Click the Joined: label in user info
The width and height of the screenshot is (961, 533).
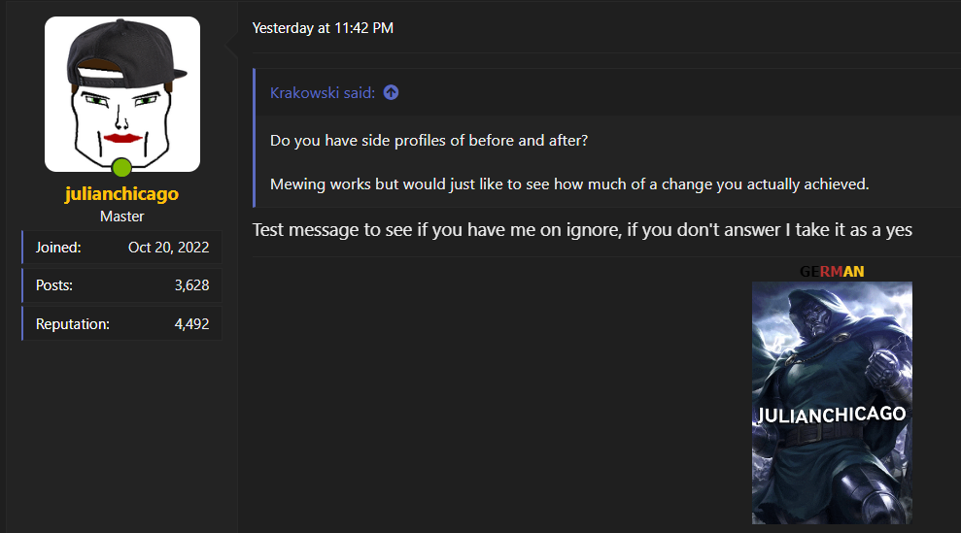click(58, 248)
